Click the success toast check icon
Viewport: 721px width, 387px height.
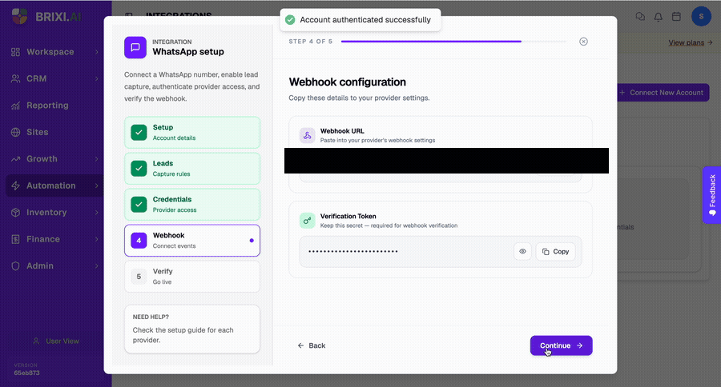(x=290, y=20)
